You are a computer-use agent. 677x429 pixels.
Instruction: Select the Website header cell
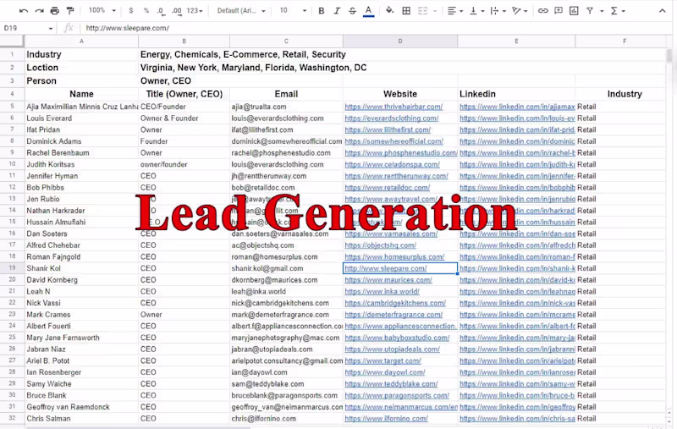(x=400, y=94)
